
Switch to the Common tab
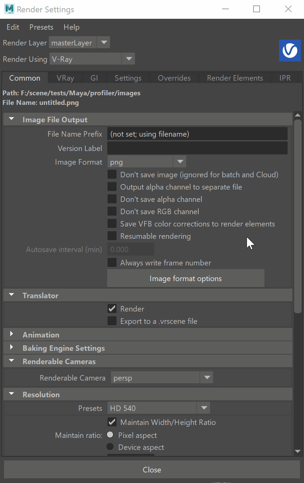point(25,78)
